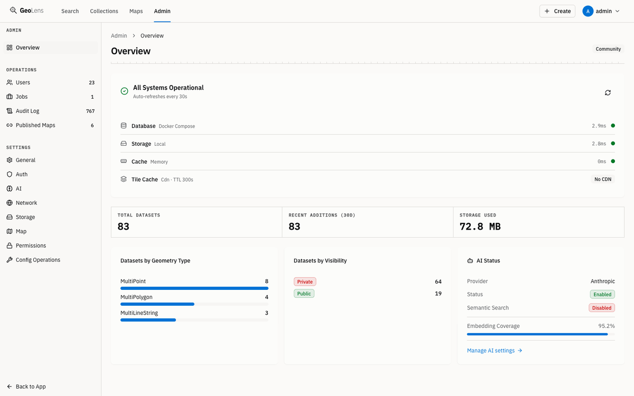Click the Tile Cache layers icon

point(124,180)
